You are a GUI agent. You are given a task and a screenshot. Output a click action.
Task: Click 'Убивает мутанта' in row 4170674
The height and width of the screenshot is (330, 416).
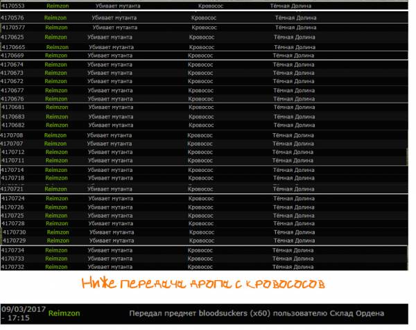point(110,64)
